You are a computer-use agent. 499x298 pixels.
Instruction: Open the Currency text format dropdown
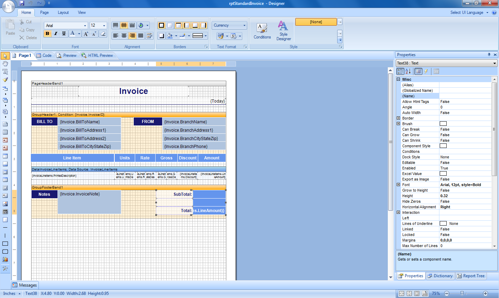point(244,25)
